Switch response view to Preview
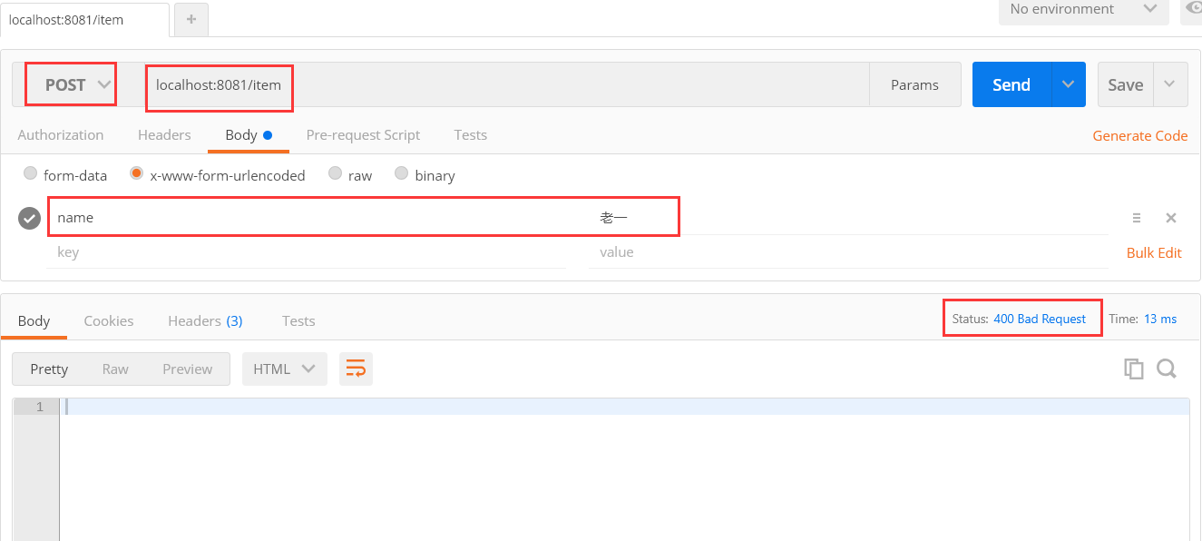Viewport: 1202px width, 541px height. click(188, 369)
